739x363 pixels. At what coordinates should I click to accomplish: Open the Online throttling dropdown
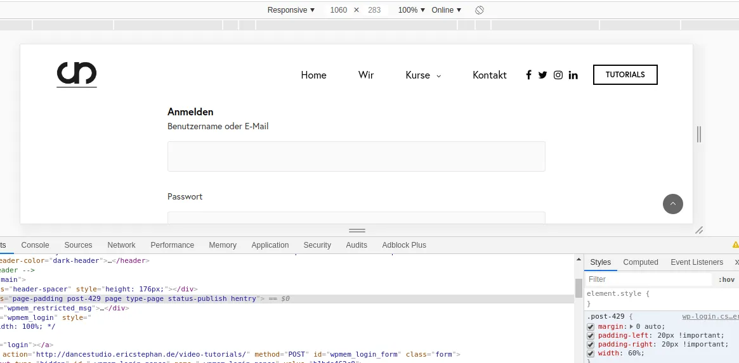[x=447, y=10]
